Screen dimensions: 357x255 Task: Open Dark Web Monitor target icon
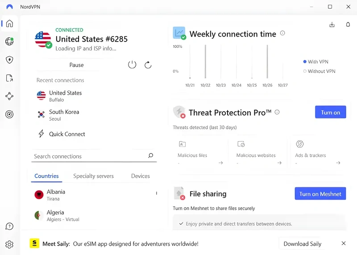[x=9, y=114]
